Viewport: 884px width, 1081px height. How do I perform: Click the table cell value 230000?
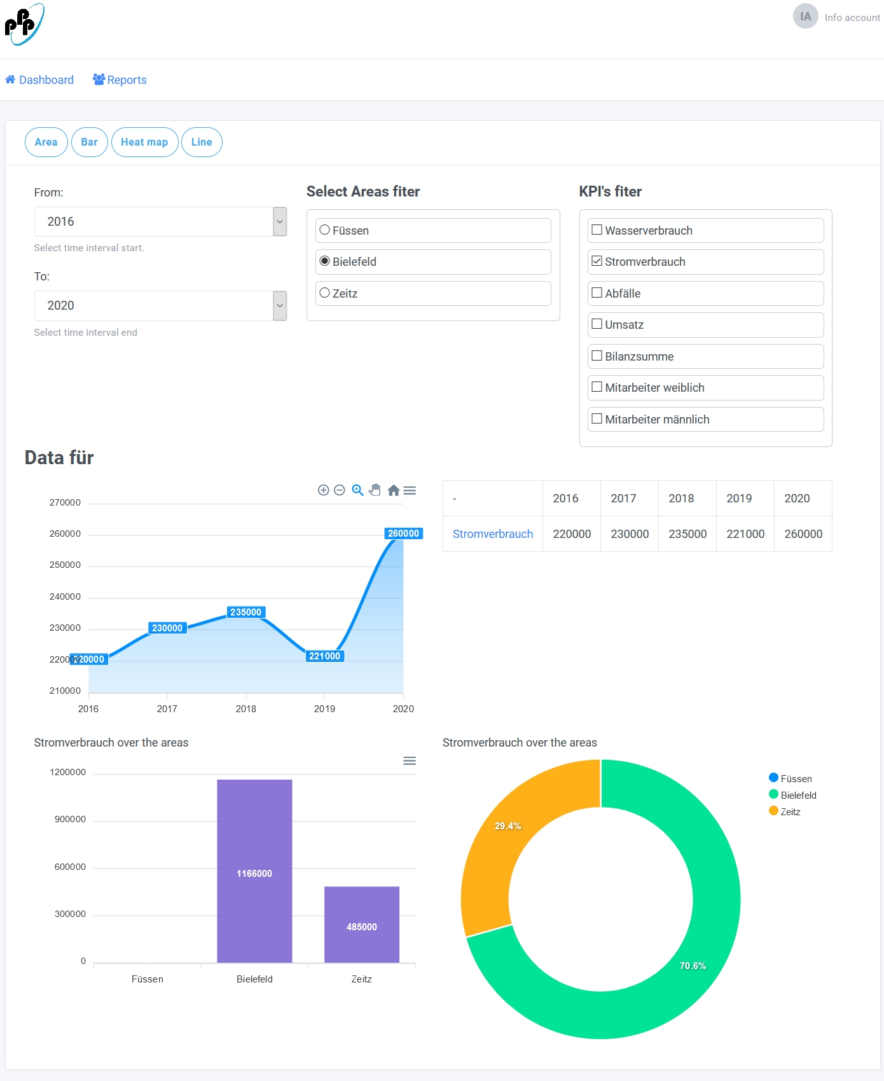tap(630, 534)
